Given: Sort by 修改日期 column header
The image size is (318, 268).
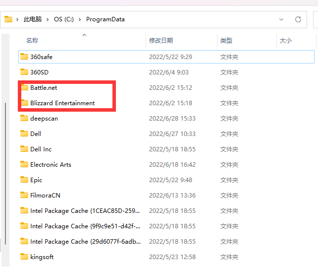Looking at the screenshot, I should point(161,40).
